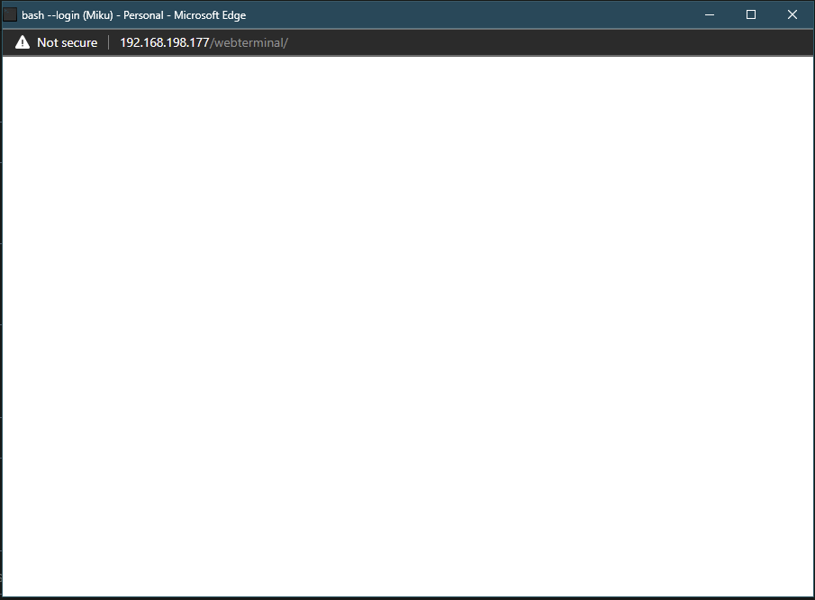815x600 pixels.
Task: Close the bash --login Edge window
Action: (x=792, y=14)
